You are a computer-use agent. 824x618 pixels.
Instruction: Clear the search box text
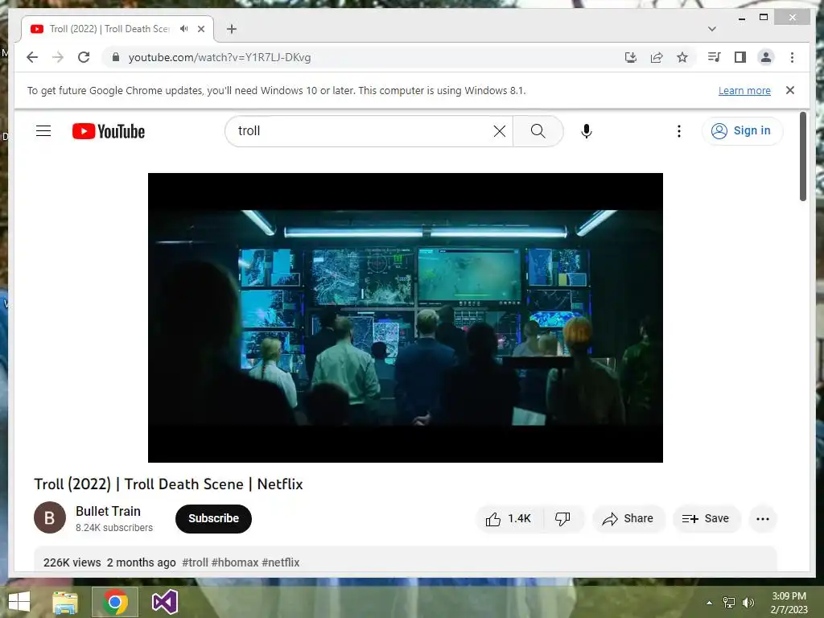tap(499, 131)
